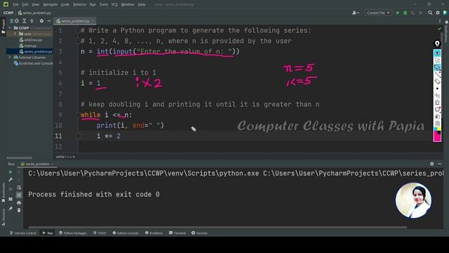Open the Window menu

pos(128,5)
